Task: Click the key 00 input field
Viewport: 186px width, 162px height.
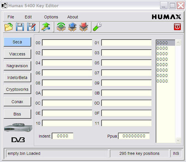Action: point(67,43)
